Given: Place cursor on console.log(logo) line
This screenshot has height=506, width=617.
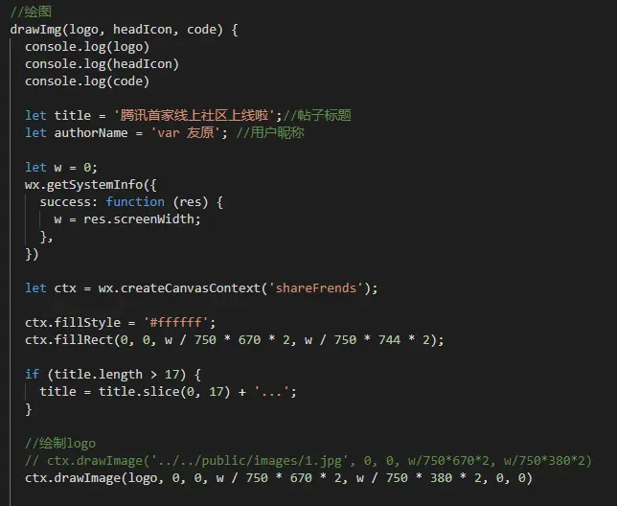Looking at the screenshot, I should [87, 47].
